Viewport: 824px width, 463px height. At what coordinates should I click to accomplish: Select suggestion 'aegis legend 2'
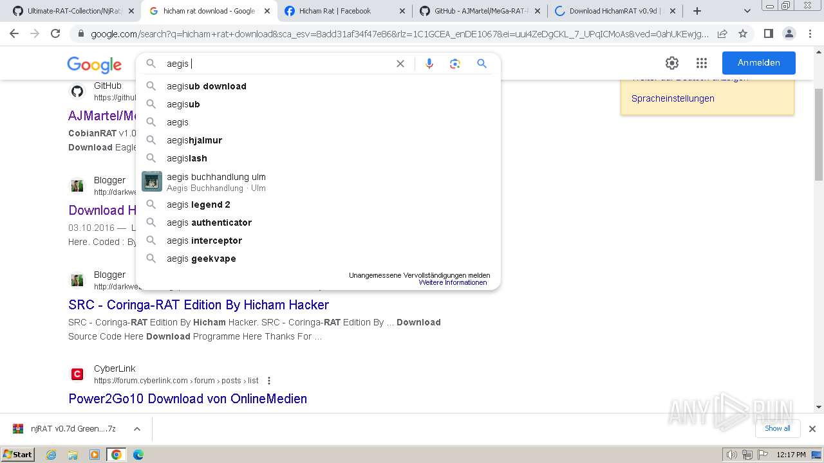click(x=318, y=204)
